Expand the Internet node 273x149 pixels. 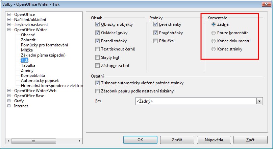click(x=9, y=106)
